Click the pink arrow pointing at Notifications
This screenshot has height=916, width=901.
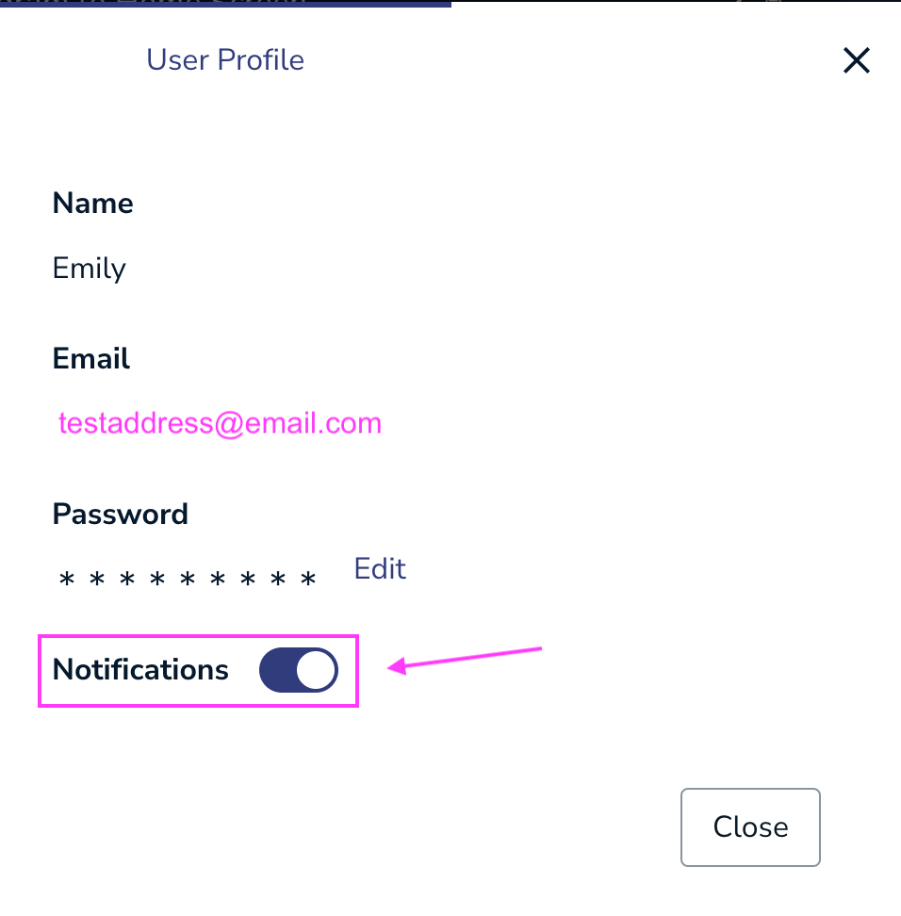466,658
